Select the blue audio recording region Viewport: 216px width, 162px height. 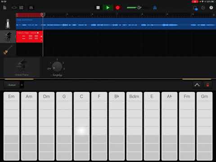[x=116, y=24]
